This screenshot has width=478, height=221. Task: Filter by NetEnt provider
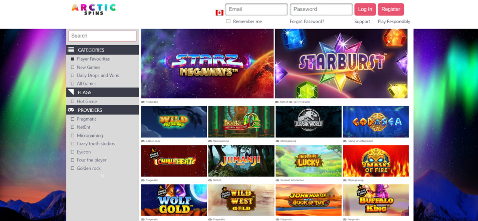click(73, 127)
